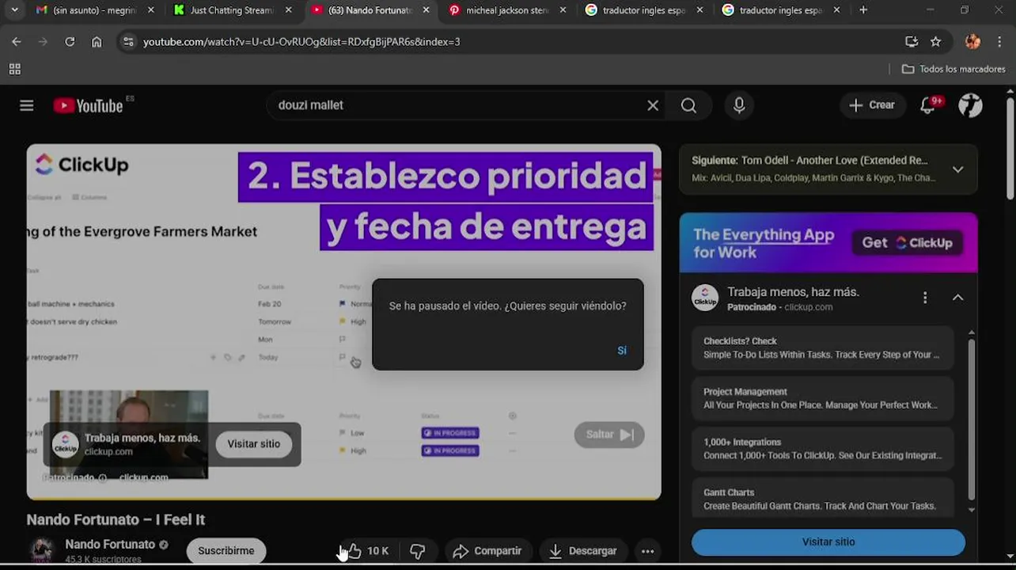
Task: Open a new browser tab
Action: pyautogui.click(x=863, y=10)
